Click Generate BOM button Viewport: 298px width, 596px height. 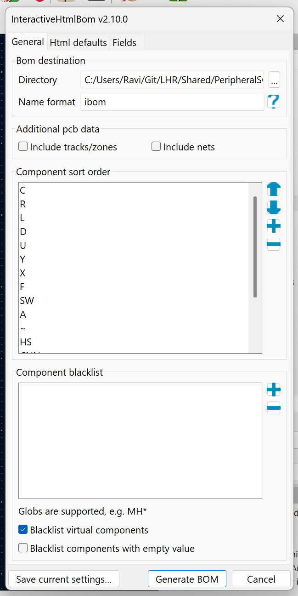[x=187, y=579]
